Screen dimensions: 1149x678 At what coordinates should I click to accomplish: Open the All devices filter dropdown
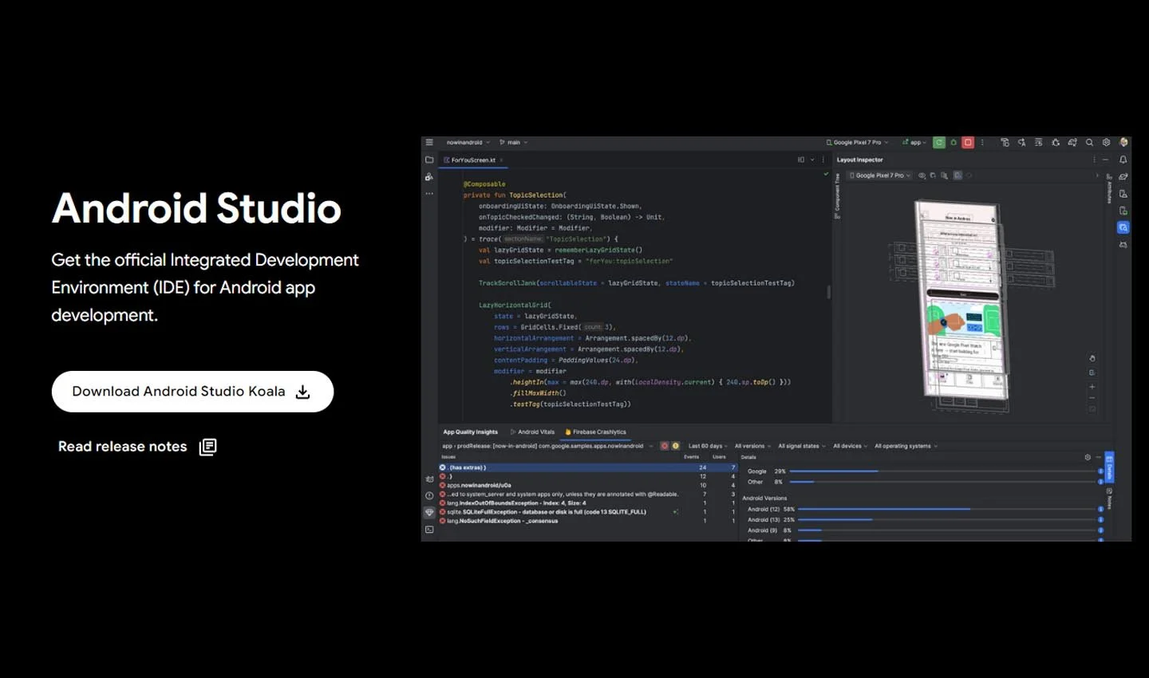tap(850, 446)
